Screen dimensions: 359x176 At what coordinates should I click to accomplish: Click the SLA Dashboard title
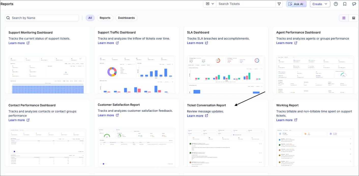pos(198,33)
